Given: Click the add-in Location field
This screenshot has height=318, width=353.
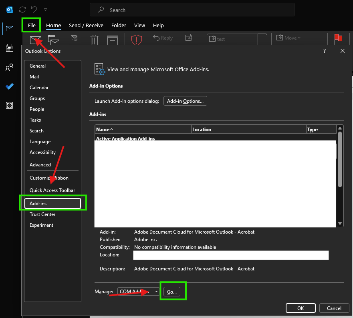Looking at the screenshot, I should (x=231, y=255).
